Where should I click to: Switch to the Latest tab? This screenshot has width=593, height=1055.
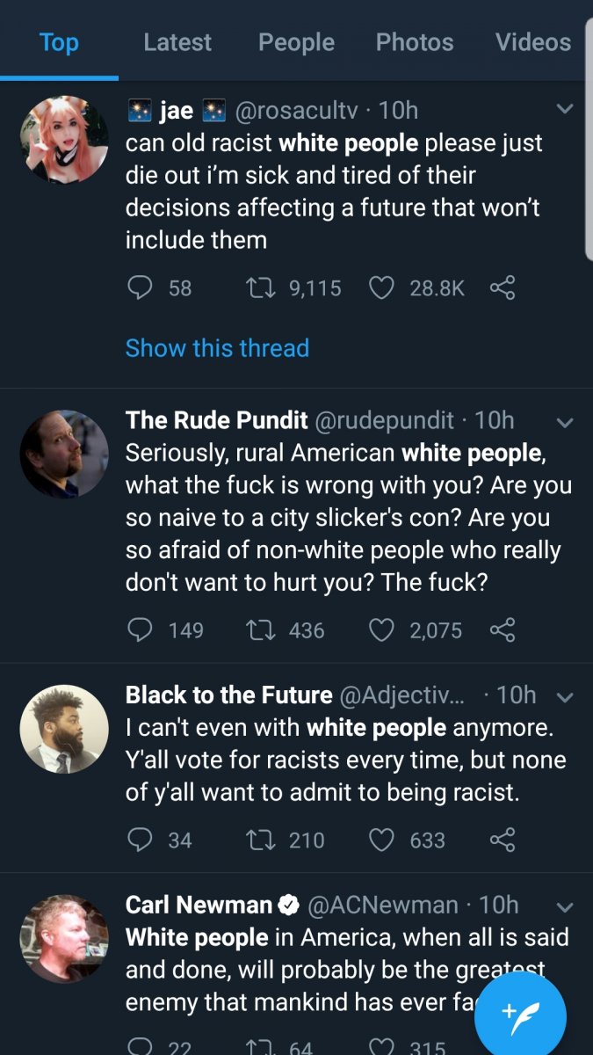point(177,41)
